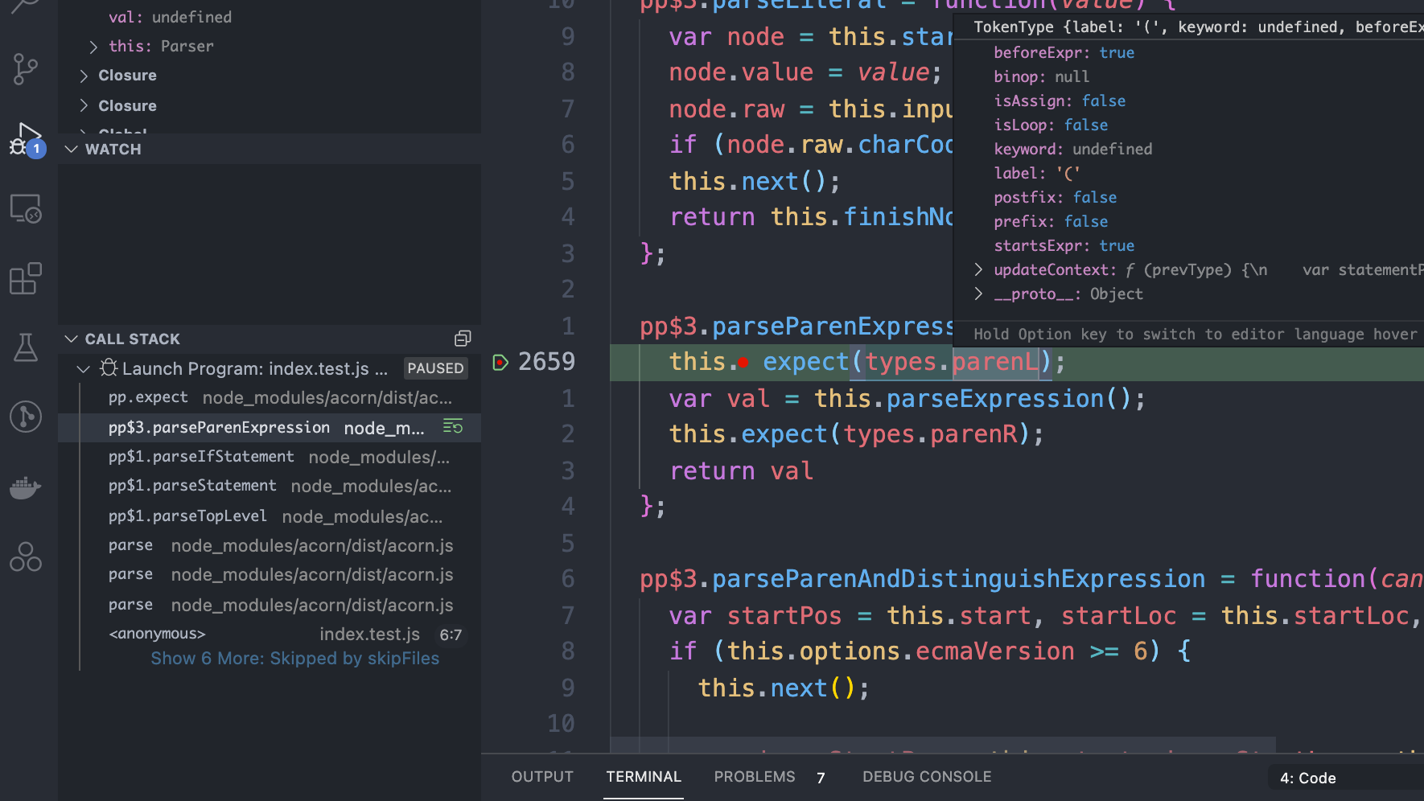Screen dimensions: 1424x801
Task: Click 'isLoop: false' in hover popup
Action: (1051, 125)
